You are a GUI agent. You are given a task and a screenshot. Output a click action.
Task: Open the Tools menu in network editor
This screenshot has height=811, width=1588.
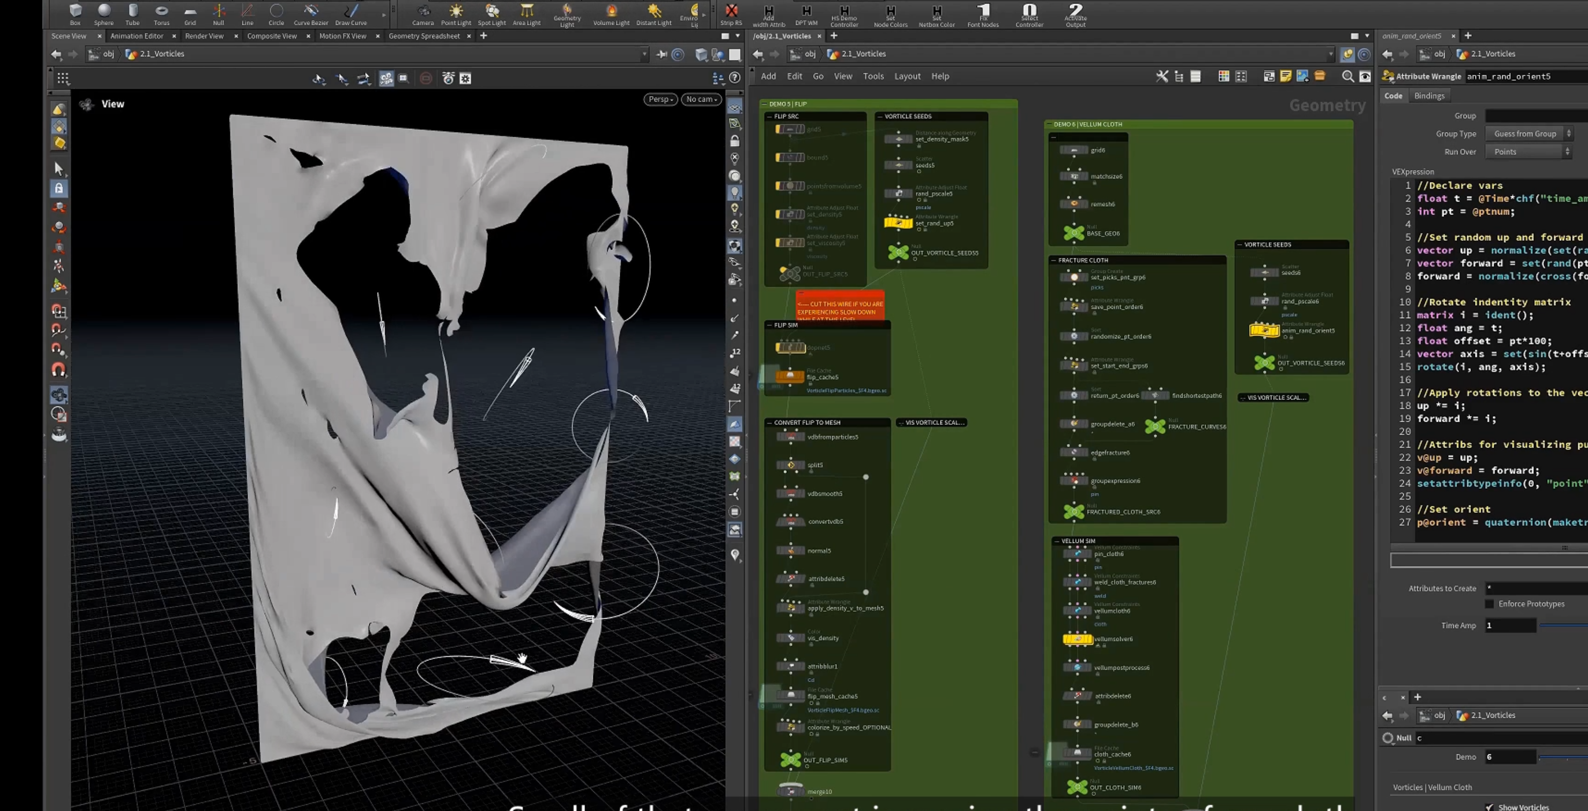click(x=873, y=76)
